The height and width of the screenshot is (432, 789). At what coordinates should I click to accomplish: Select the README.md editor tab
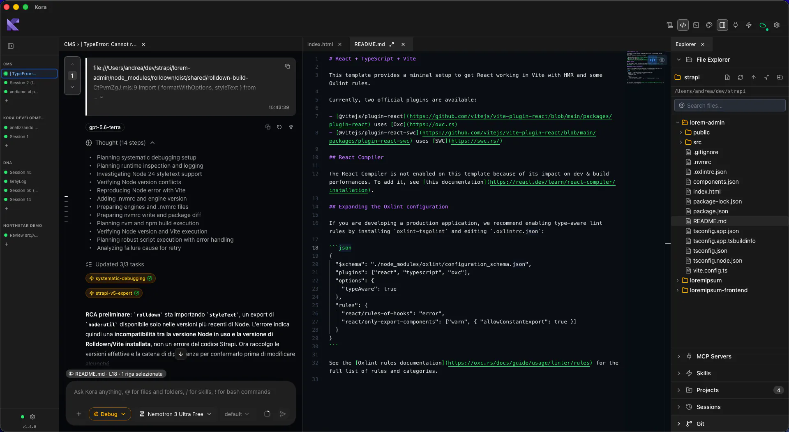coord(369,44)
